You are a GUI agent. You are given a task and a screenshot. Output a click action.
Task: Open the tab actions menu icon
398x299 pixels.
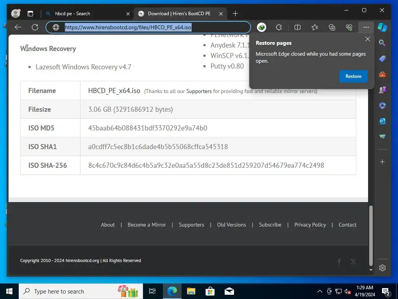30,14
